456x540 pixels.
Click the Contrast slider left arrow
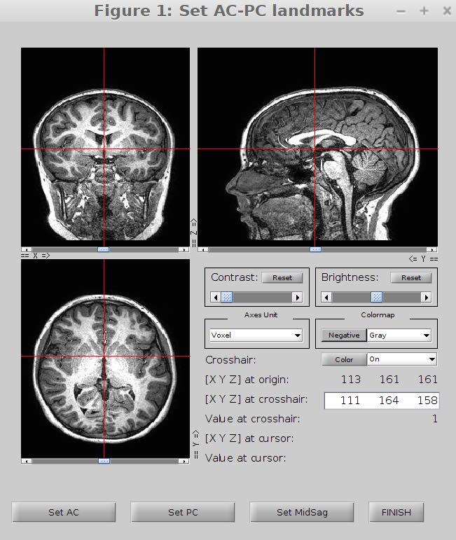pyautogui.click(x=216, y=297)
